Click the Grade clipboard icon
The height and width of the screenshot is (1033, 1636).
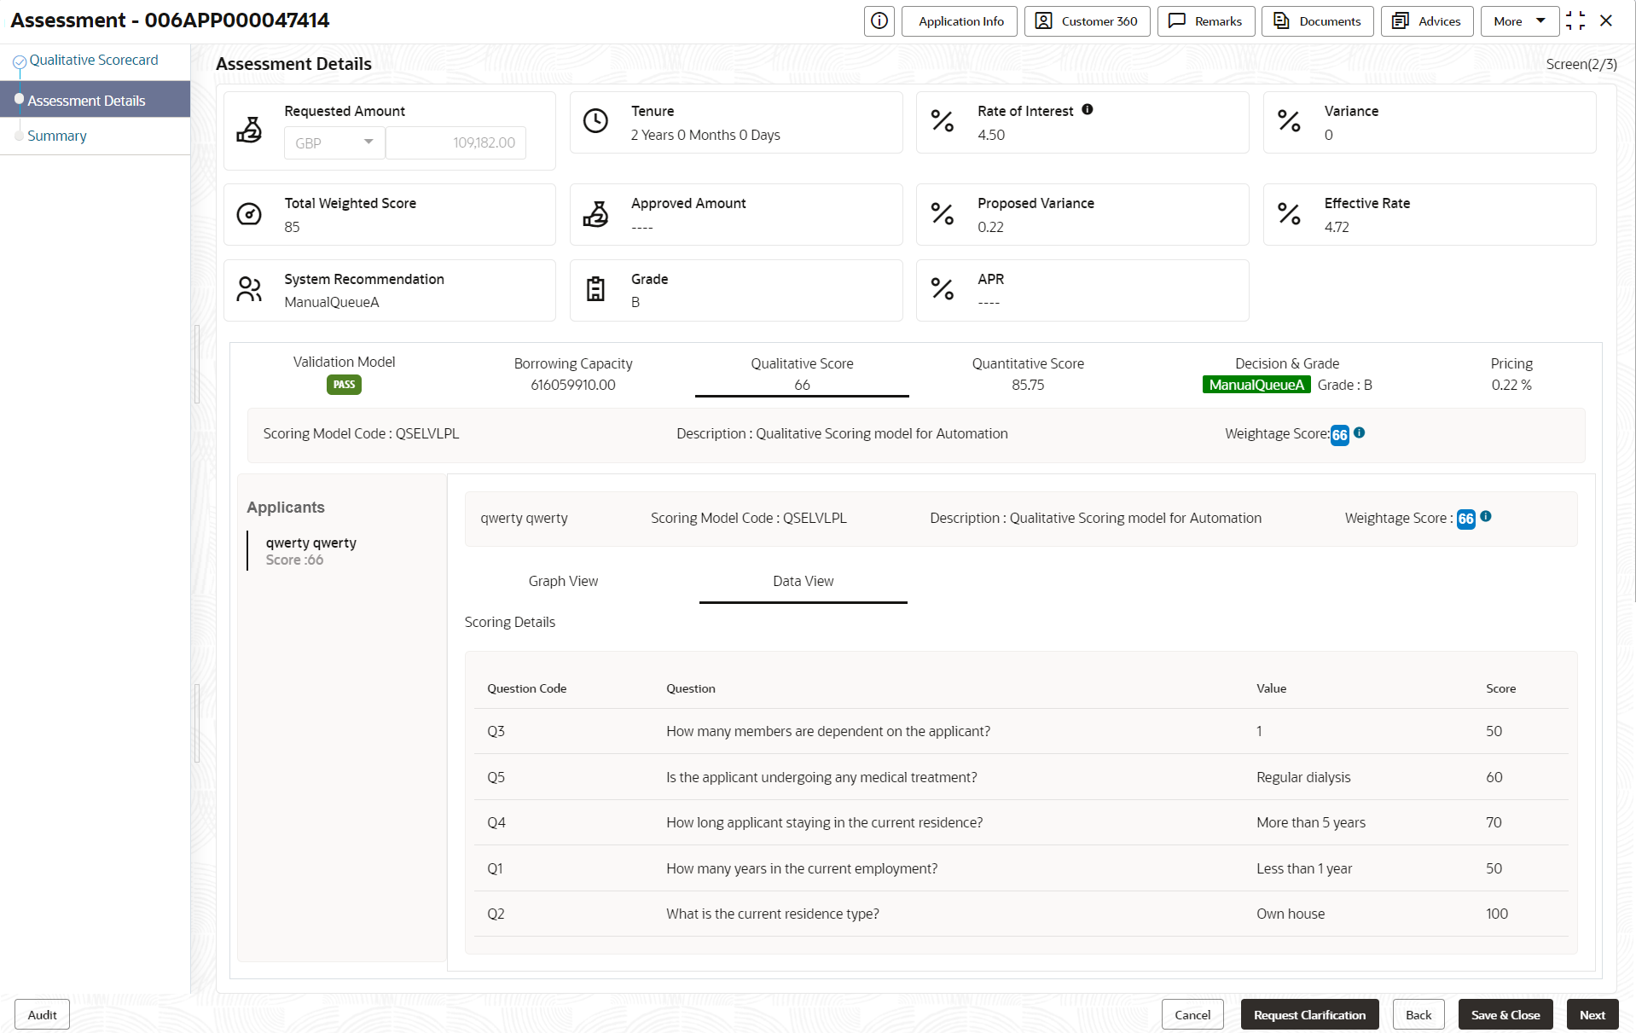[595, 289]
